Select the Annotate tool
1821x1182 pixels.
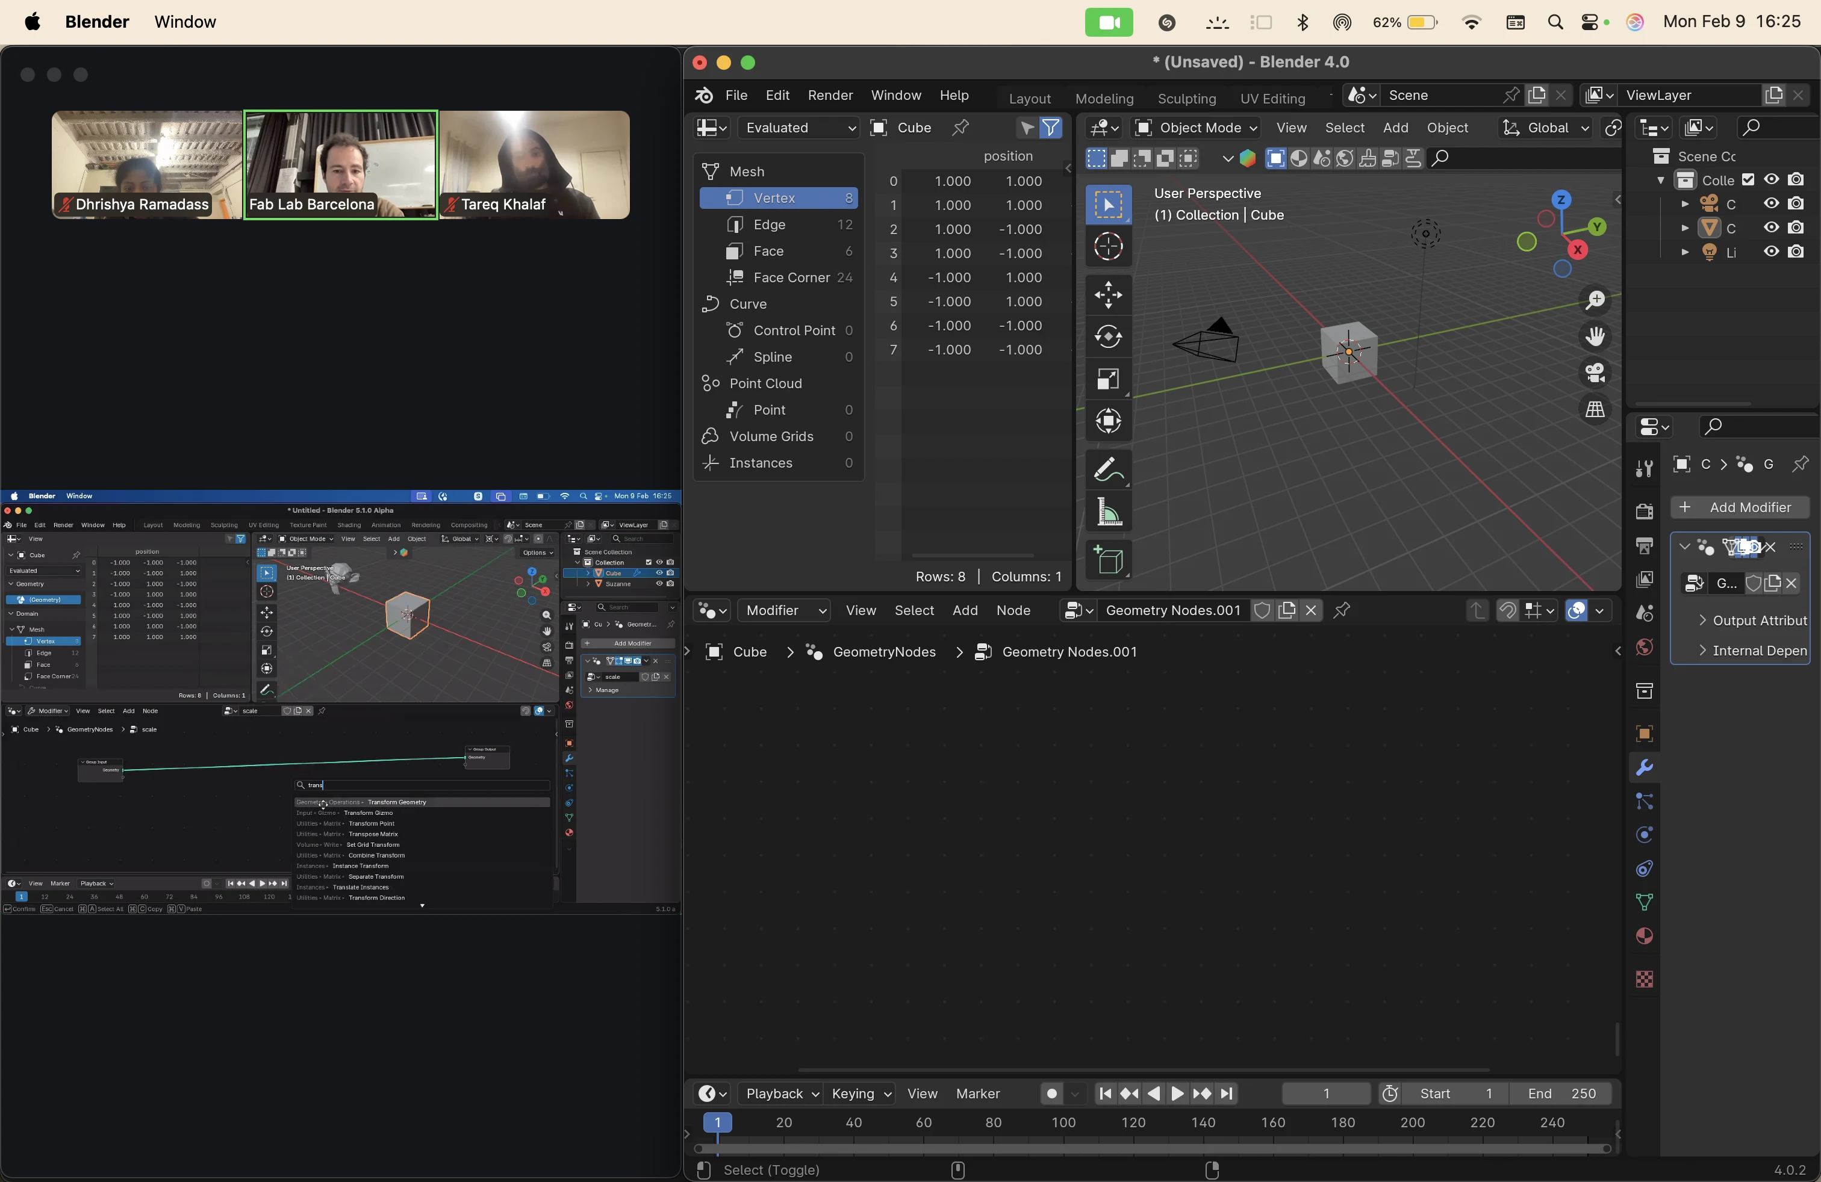pos(1108,470)
